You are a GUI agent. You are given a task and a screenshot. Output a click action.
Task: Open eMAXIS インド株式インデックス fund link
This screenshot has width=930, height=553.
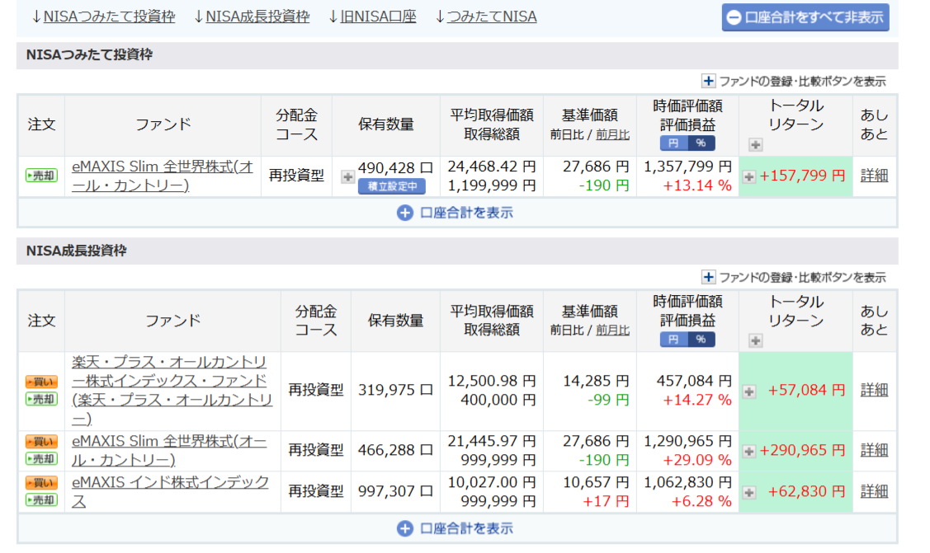[170, 491]
